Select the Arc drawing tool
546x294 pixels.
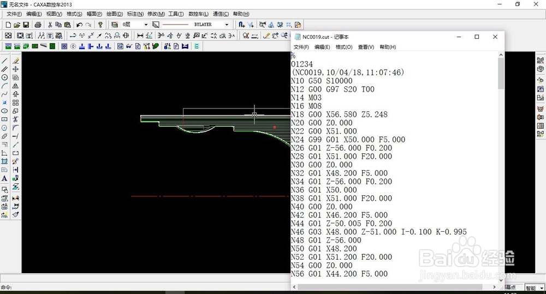tap(4, 86)
